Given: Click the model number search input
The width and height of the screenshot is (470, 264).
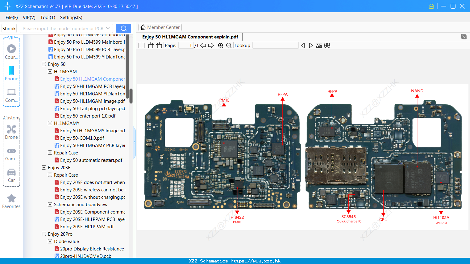Looking at the screenshot, I should [x=63, y=28].
